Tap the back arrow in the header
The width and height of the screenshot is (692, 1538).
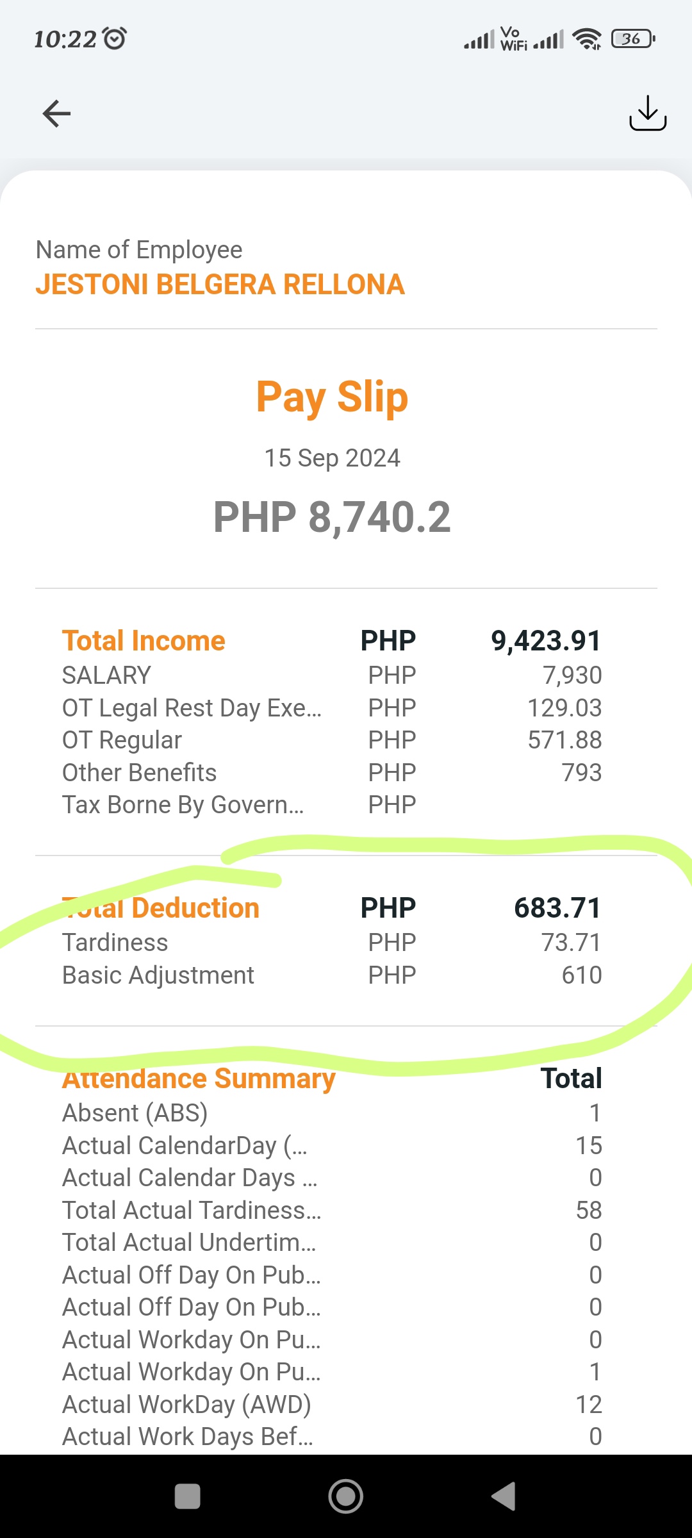click(56, 113)
